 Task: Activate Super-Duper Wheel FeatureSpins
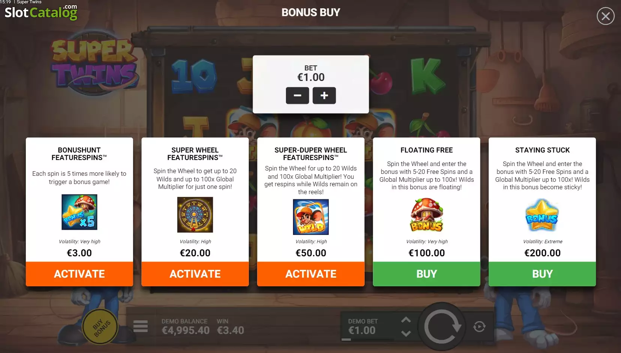(311, 274)
